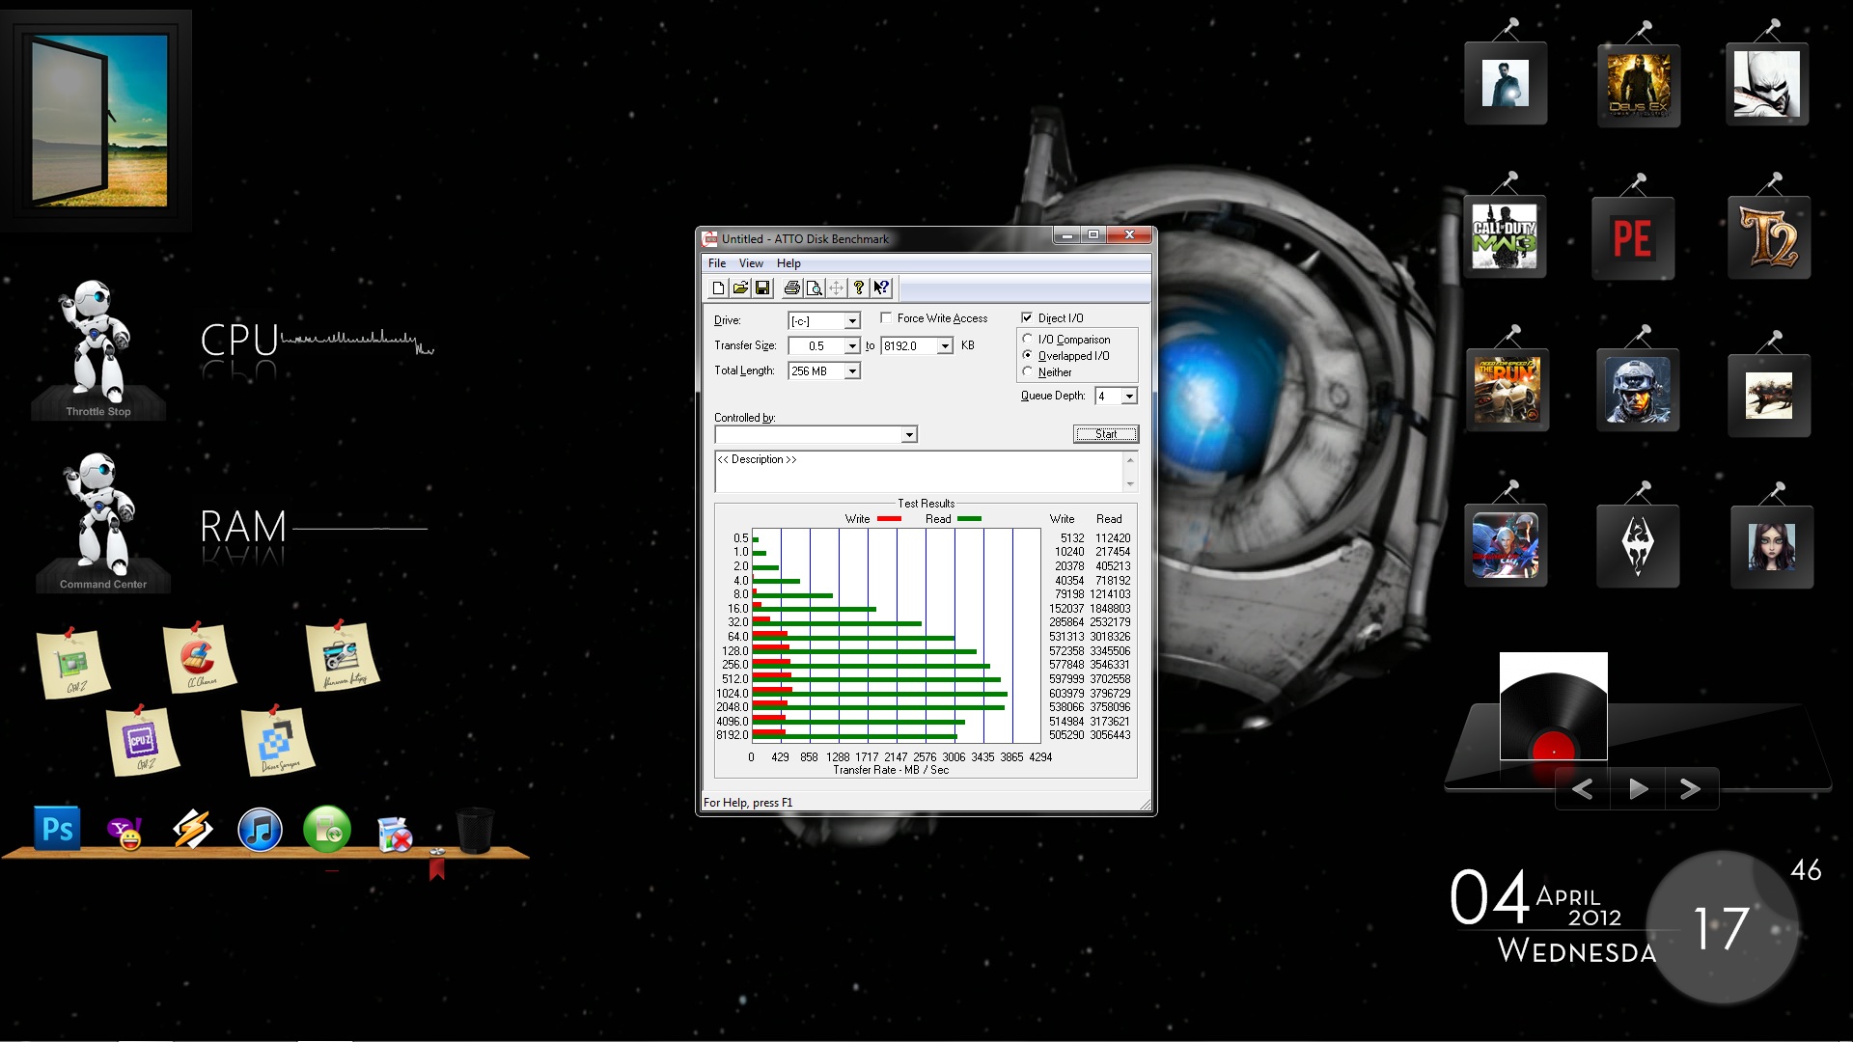
Task: Launch the Battlefield soldier game shortcut
Action: pyautogui.click(x=1638, y=390)
